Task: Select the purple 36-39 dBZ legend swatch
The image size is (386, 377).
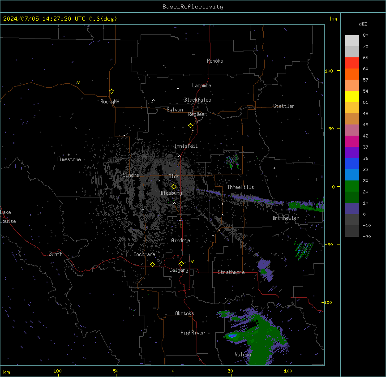Action: tap(352, 152)
